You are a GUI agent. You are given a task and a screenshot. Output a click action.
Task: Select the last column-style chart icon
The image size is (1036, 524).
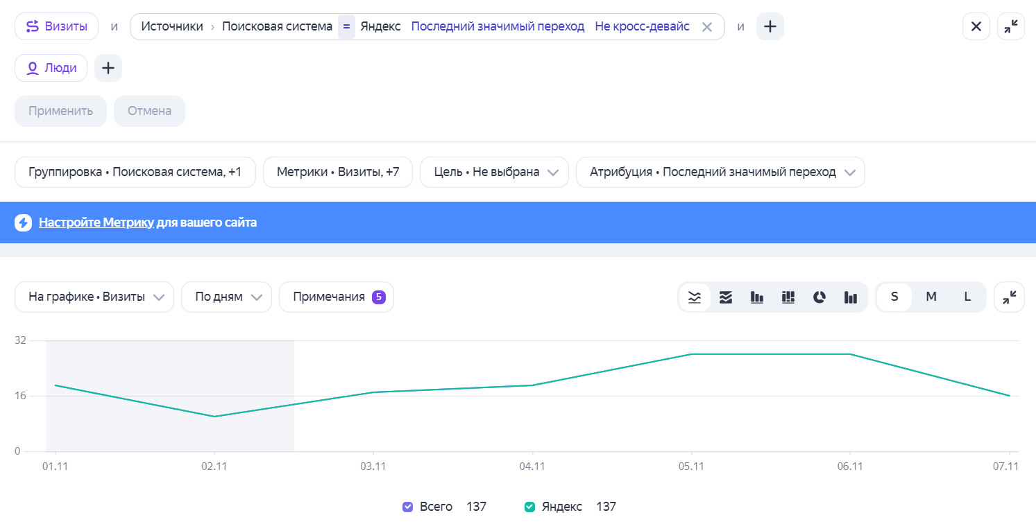click(x=851, y=297)
